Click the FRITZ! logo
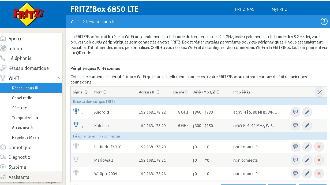 pyautogui.click(x=28, y=14)
